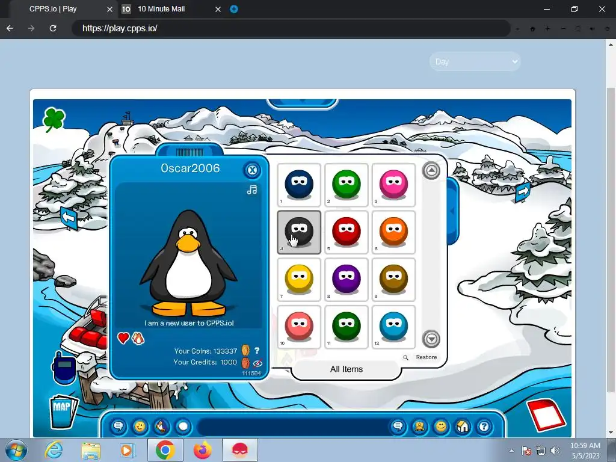The height and width of the screenshot is (462, 616).
Task: Open the smiley buddy list icon
Action: pos(441,427)
